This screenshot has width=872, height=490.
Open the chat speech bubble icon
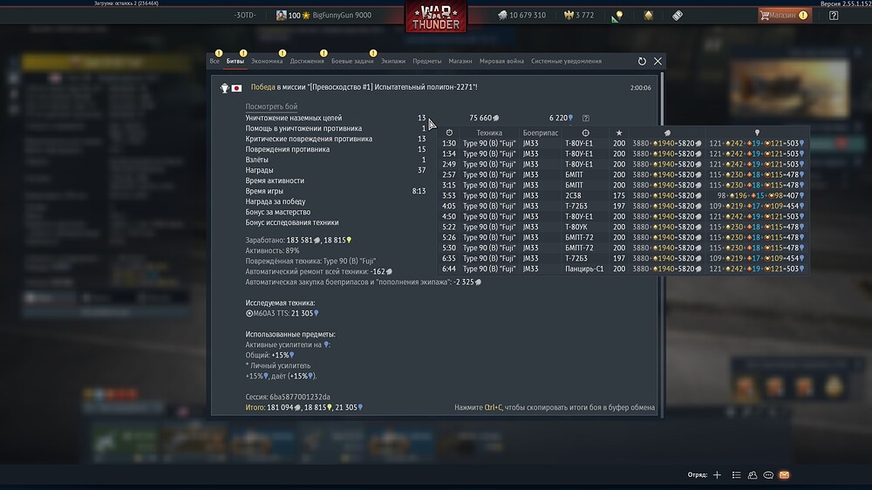(x=768, y=475)
